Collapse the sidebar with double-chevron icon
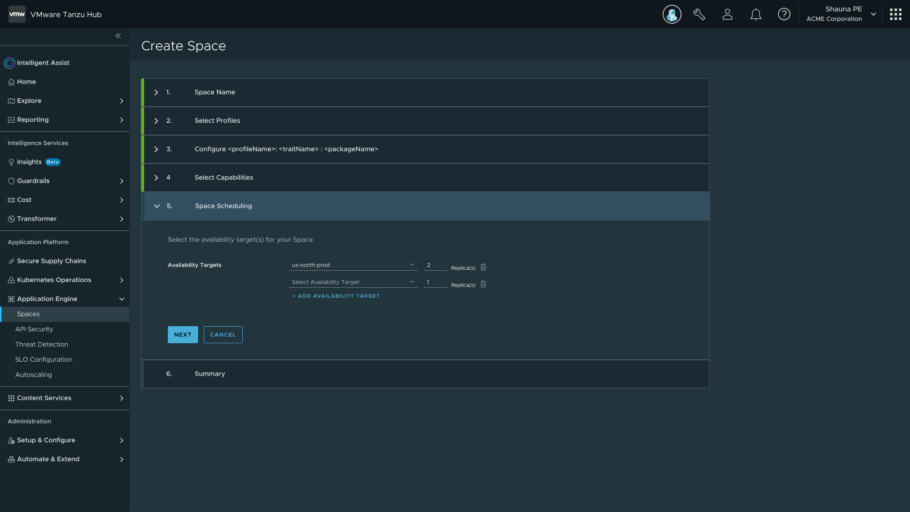 click(x=118, y=36)
